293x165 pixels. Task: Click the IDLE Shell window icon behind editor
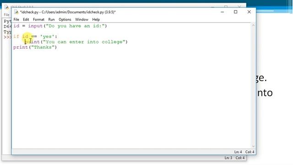tap(6, 7)
